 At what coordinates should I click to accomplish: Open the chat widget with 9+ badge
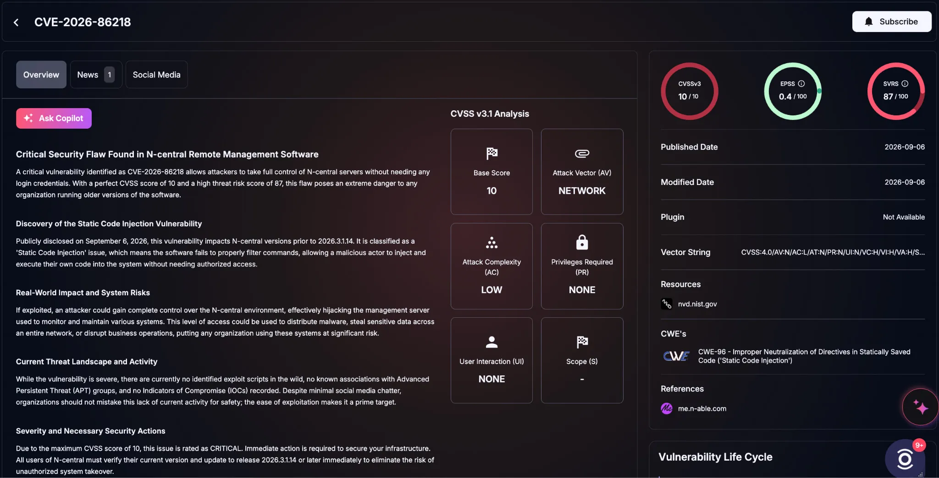click(905, 459)
